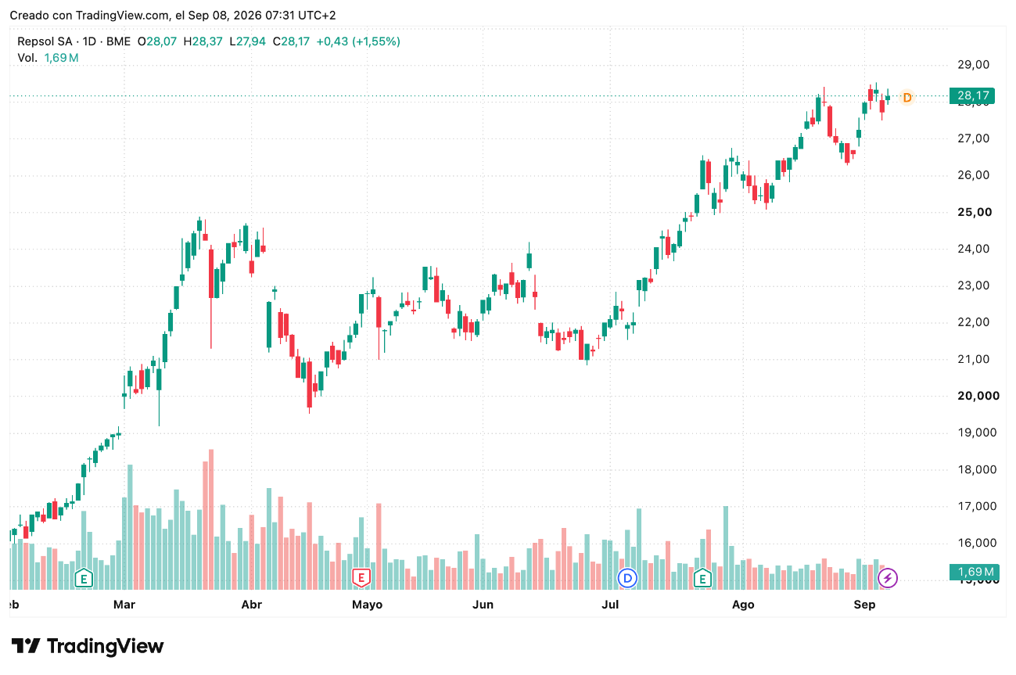1016x675 pixels.
Task: Click the TradingView logo at the bottom
Action: pyautogui.click(x=88, y=647)
